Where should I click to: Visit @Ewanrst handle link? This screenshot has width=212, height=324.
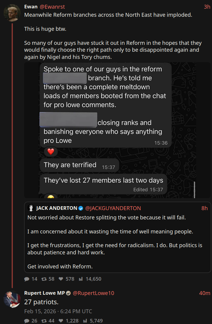(x=52, y=7)
